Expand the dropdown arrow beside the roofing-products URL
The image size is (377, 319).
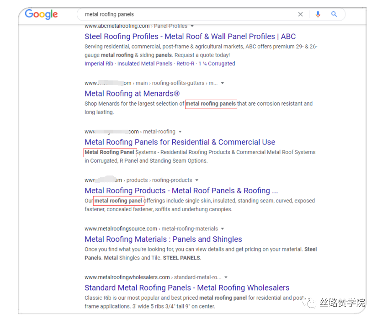197,180
